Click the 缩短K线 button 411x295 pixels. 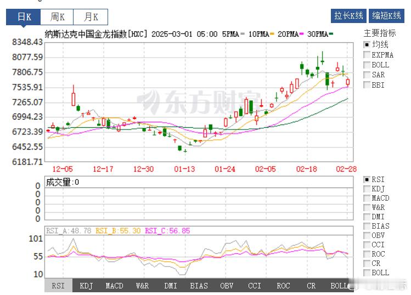pos(386,16)
